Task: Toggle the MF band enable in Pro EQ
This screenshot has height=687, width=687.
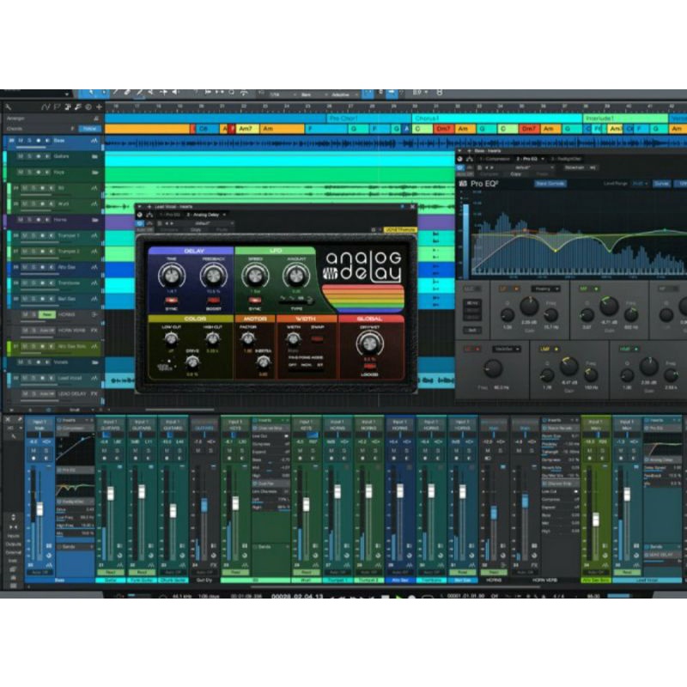Action: (x=596, y=289)
